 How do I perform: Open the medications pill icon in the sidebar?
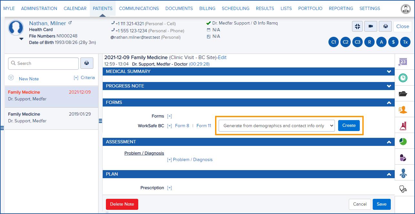point(403,158)
